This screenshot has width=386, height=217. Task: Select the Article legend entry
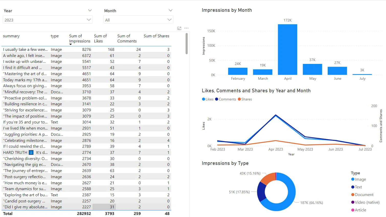pyautogui.click(x=359, y=210)
